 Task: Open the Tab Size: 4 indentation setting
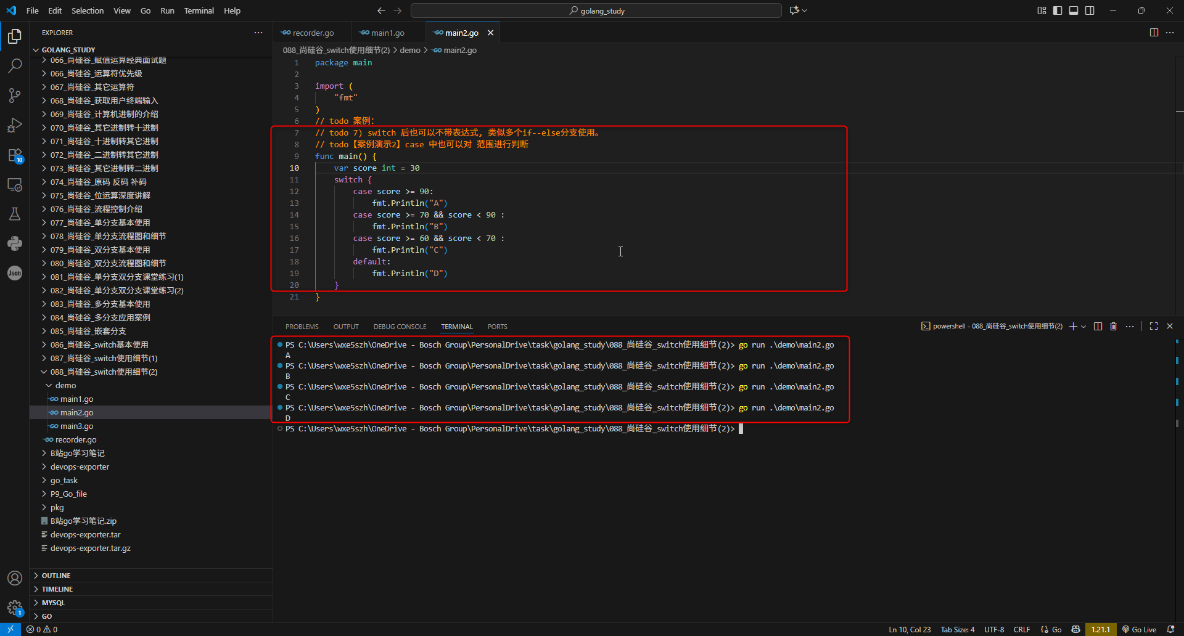pyautogui.click(x=958, y=629)
